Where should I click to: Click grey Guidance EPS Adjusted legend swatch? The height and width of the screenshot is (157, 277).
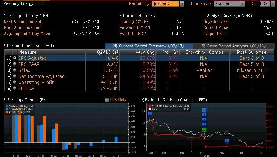[x=7, y=106]
